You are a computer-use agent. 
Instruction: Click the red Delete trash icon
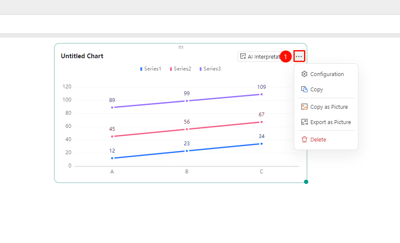(x=304, y=139)
